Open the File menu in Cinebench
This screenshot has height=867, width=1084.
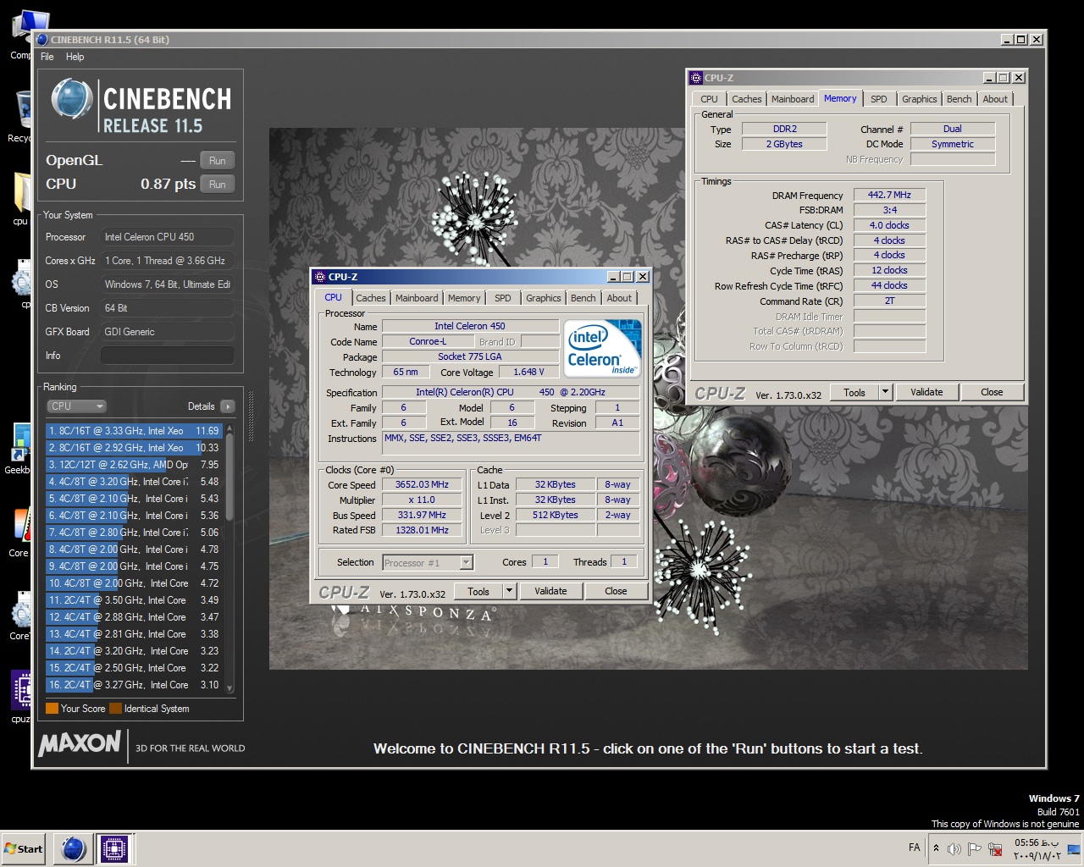(47, 57)
